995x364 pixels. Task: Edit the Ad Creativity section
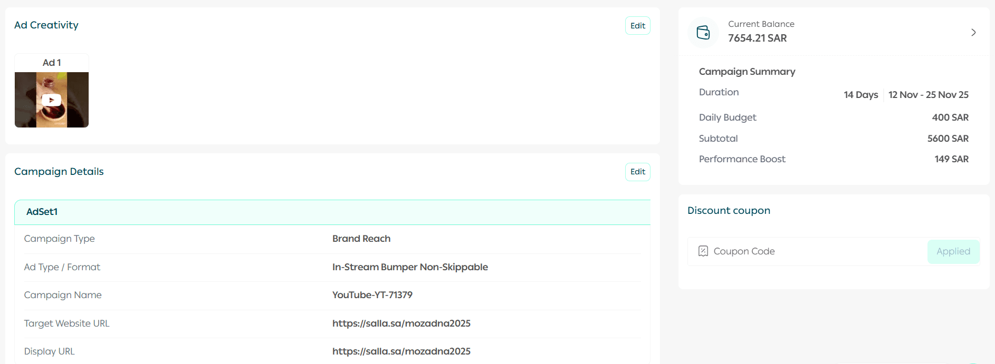click(637, 26)
